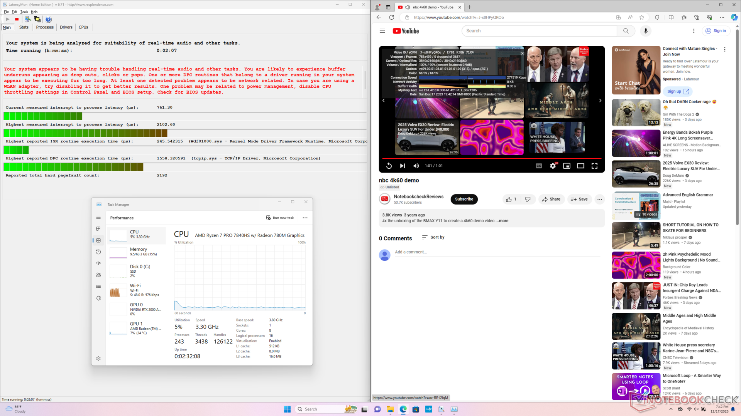Image resolution: width=741 pixels, height=416 pixels.
Task: Click Sign up button on Latamour ad
Action: pos(677,91)
